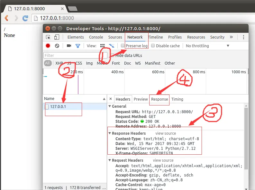This screenshot has width=255, height=190.
Task: Select the Network tab
Action: pos(135,37)
